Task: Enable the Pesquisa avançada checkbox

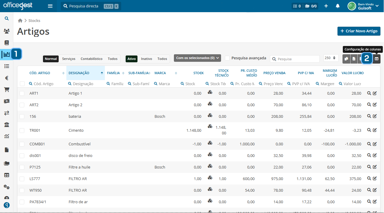Action: (227, 58)
